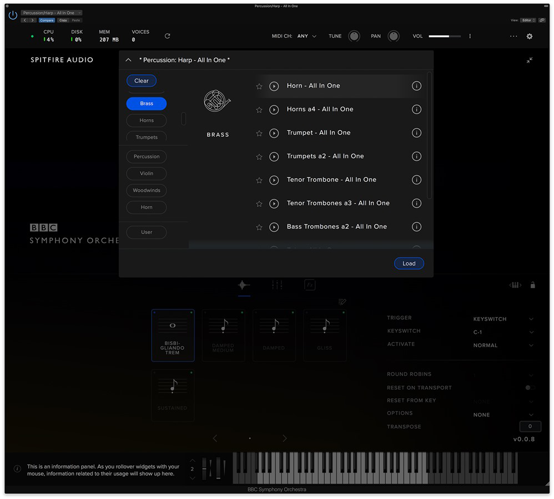The image size is (554, 499).
Task: Click the refresh icon beside VOICES
Action: (x=168, y=36)
